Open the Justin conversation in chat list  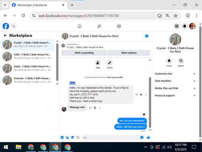click(28, 69)
